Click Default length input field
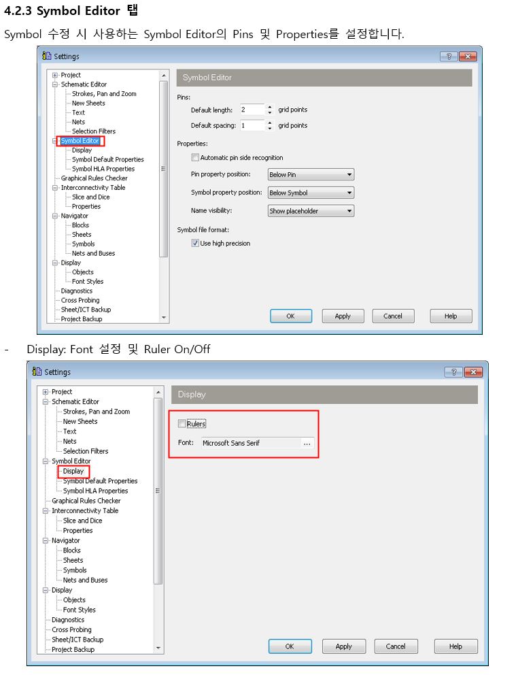The image size is (516, 675). (x=252, y=110)
